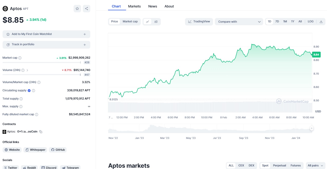Image resolution: width=327 pixels, height=169 pixels.
Task: Open the All pairs dropdown
Action: pyautogui.click(x=315, y=166)
